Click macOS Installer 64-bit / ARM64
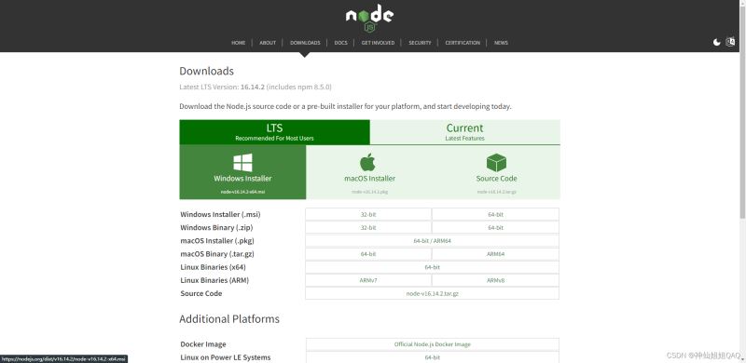Viewport: 746px width, 363px height. pos(432,241)
